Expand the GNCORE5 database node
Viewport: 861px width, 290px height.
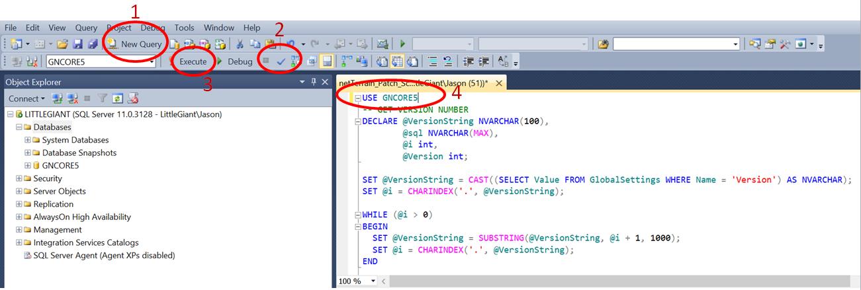pyautogui.click(x=28, y=166)
